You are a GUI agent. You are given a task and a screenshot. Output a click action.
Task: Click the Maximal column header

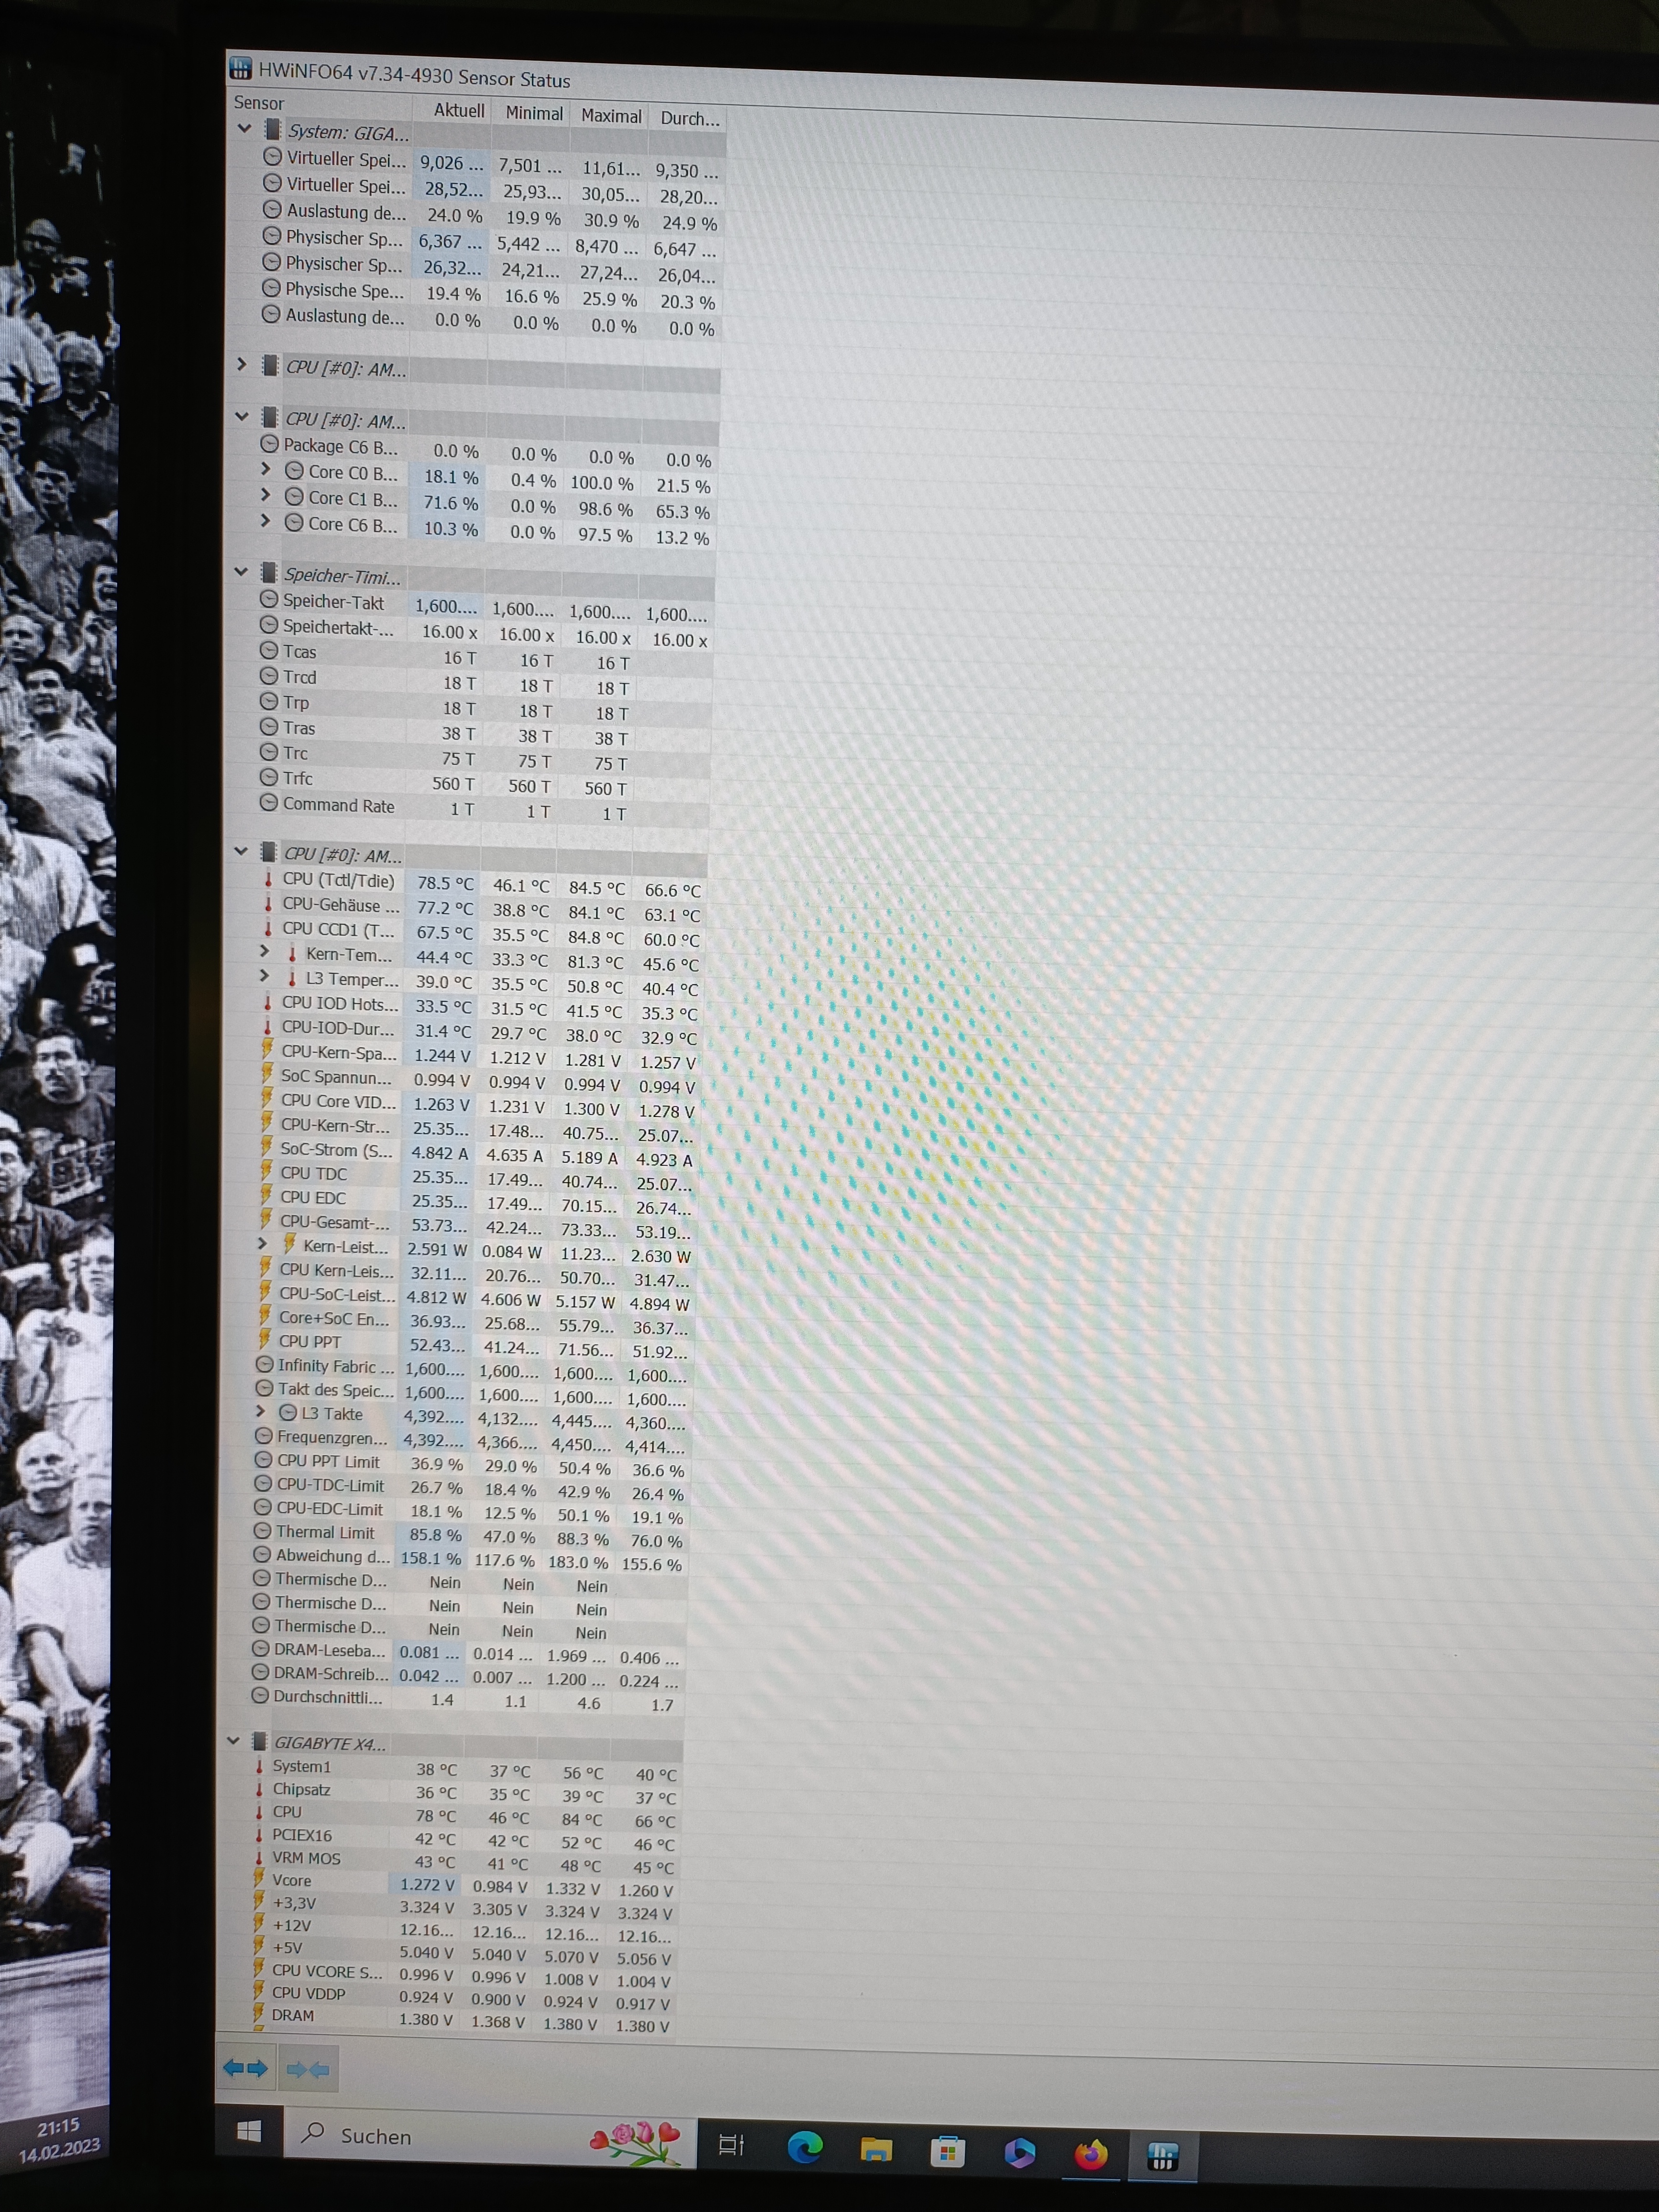point(610,115)
